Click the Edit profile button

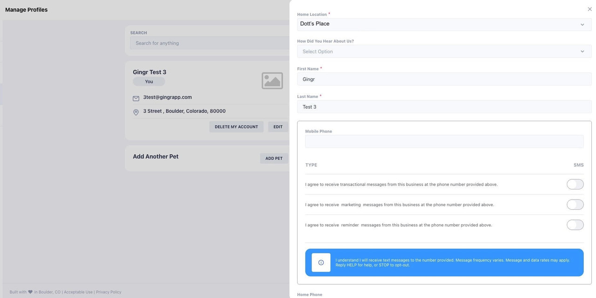278,127
